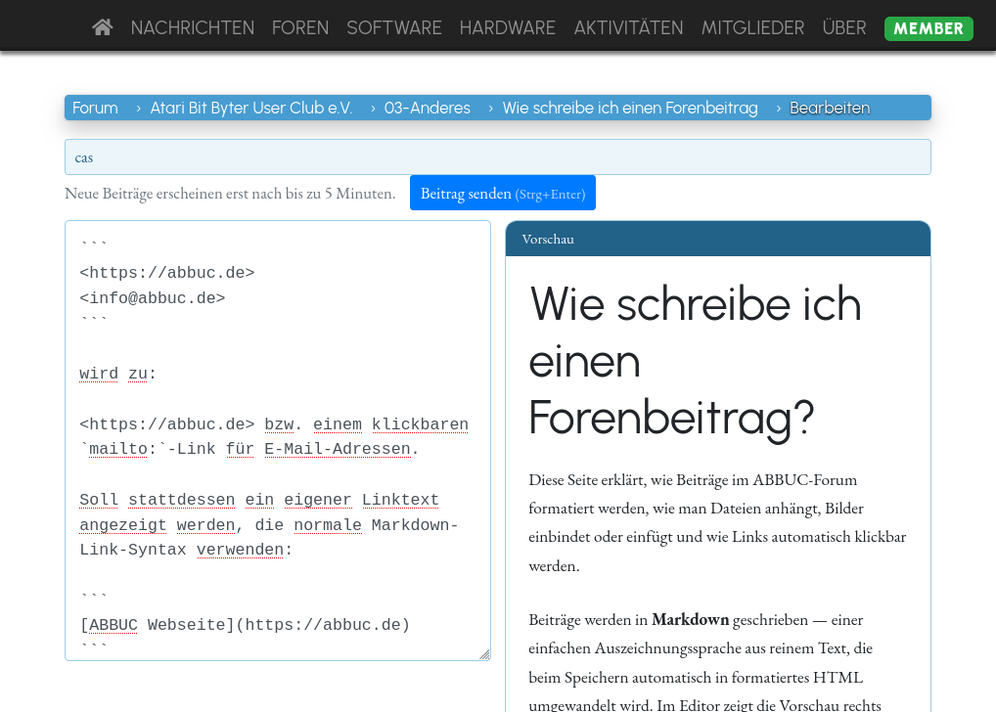Click the Vorschau panel header
Screen dimensions: 996x712
(x=718, y=239)
